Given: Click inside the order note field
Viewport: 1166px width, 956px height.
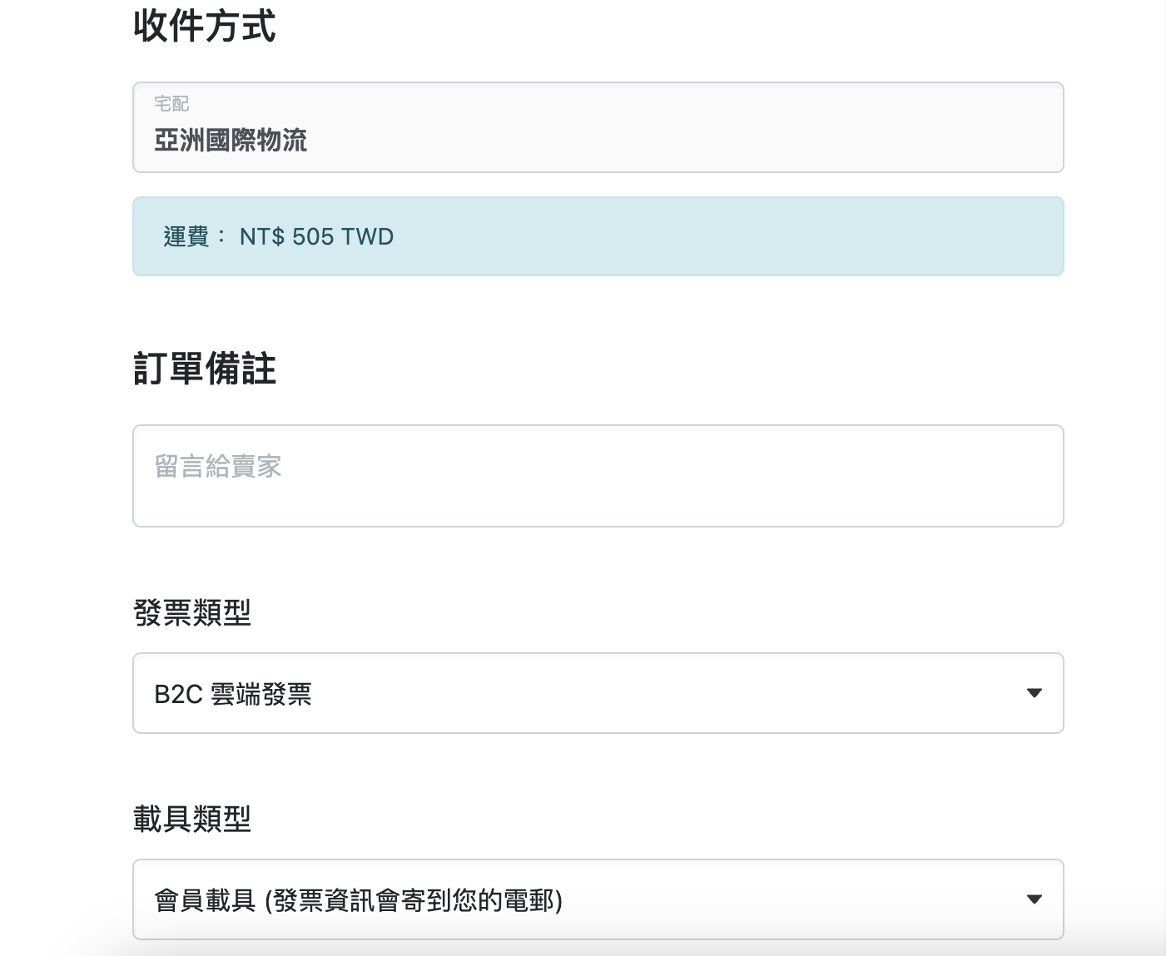Looking at the screenshot, I should pos(598,475).
